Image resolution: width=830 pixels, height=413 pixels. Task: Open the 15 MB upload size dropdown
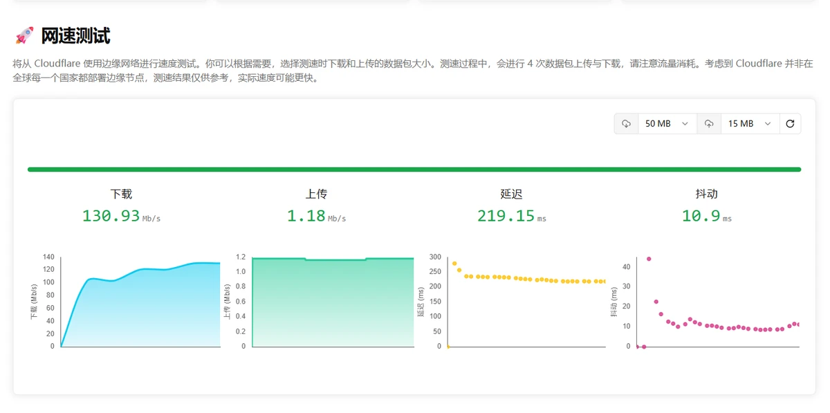click(x=750, y=124)
